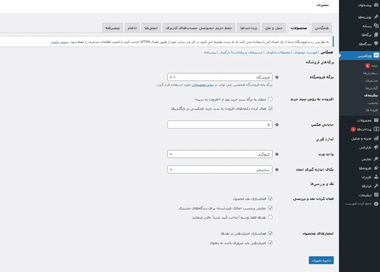Click the Dashboard (پیشخوان) sidebar icon
Viewport: 380px width, 272px height.
coord(376,5)
